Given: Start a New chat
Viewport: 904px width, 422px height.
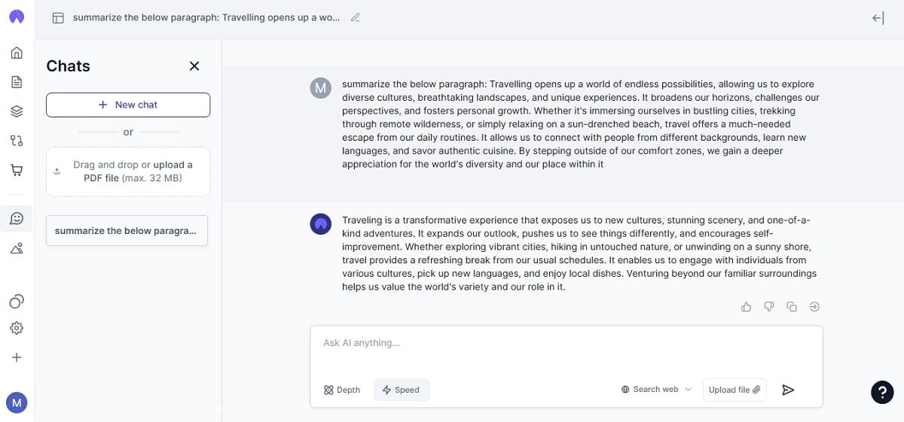Looking at the screenshot, I should click(128, 105).
